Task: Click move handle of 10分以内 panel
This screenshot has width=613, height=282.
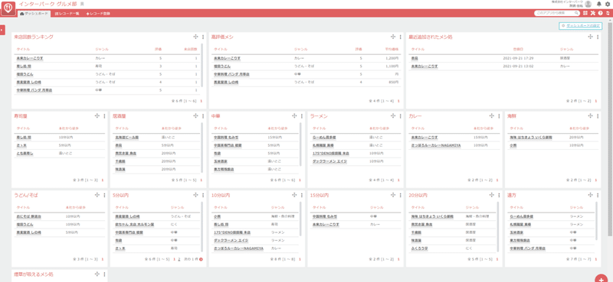Action: [294, 195]
